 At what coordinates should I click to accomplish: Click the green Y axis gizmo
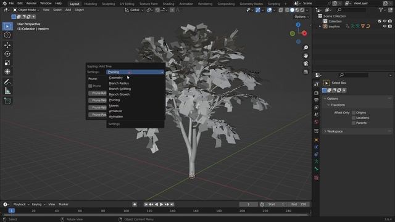pyautogui.click(x=293, y=33)
